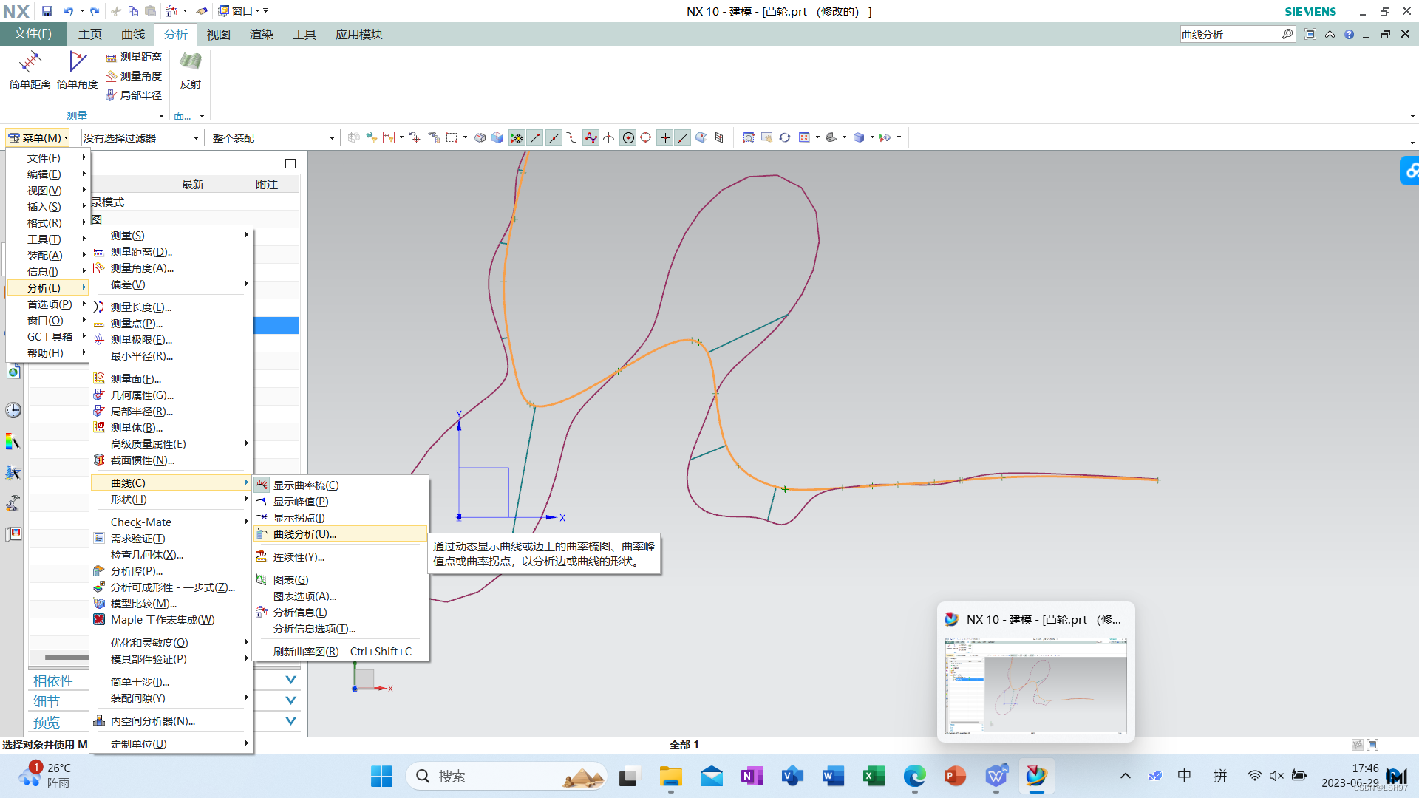Switch to the 曲线 ribbon tab
The height and width of the screenshot is (798, 1419).
point(133,34)
